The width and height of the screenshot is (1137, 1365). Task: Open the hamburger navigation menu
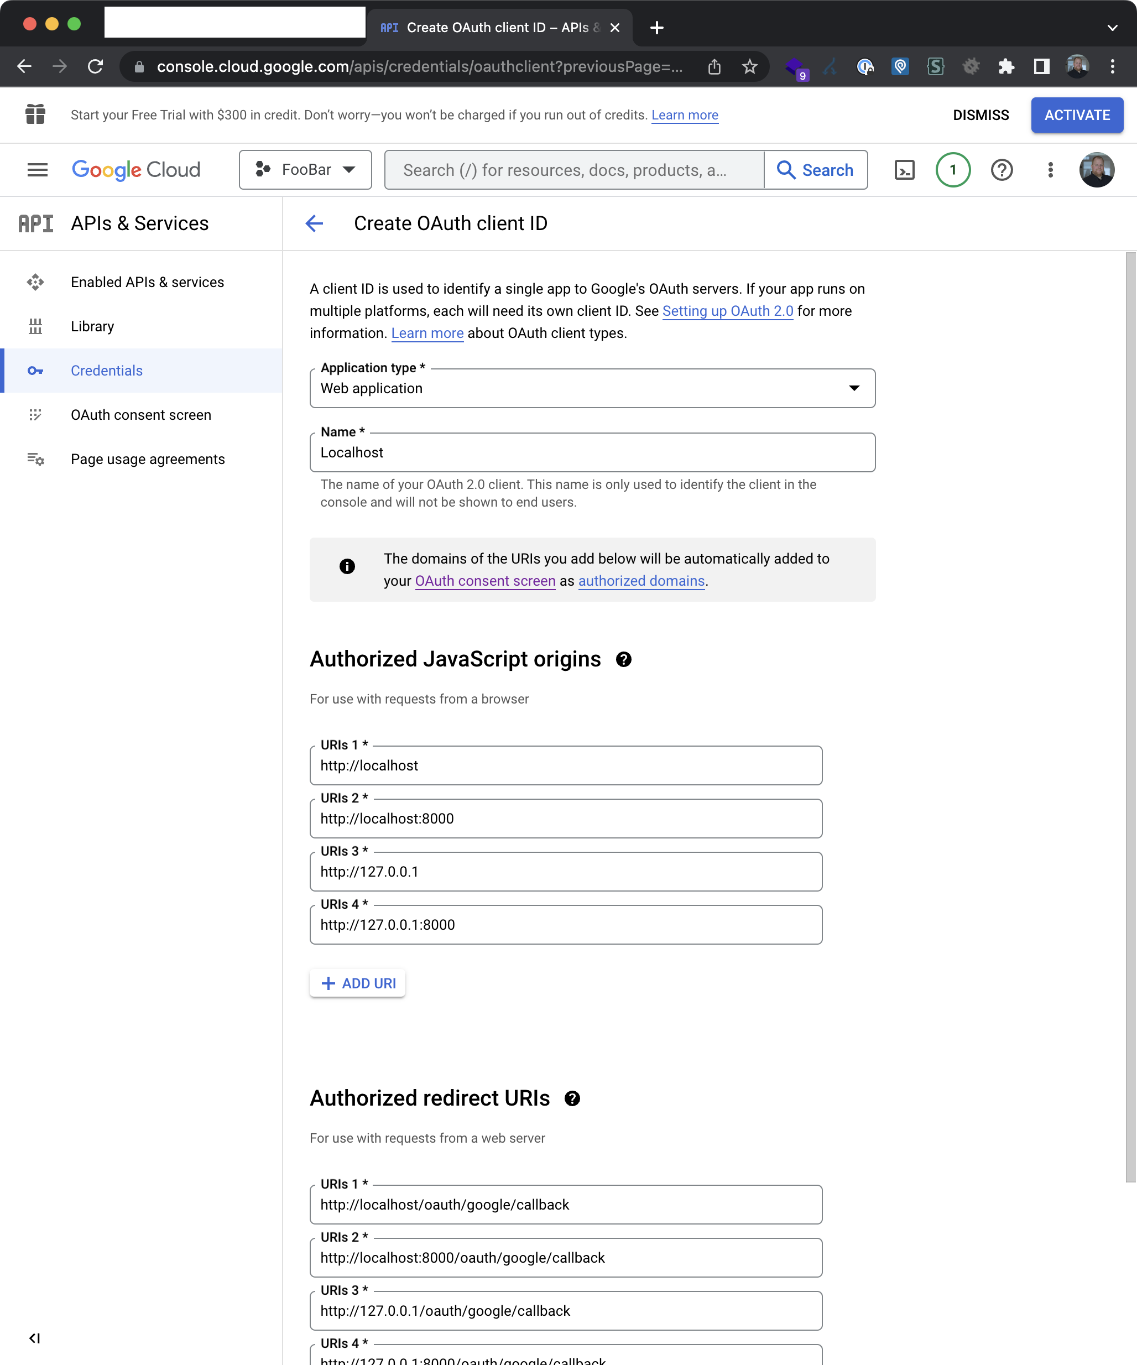coord(37,170)
